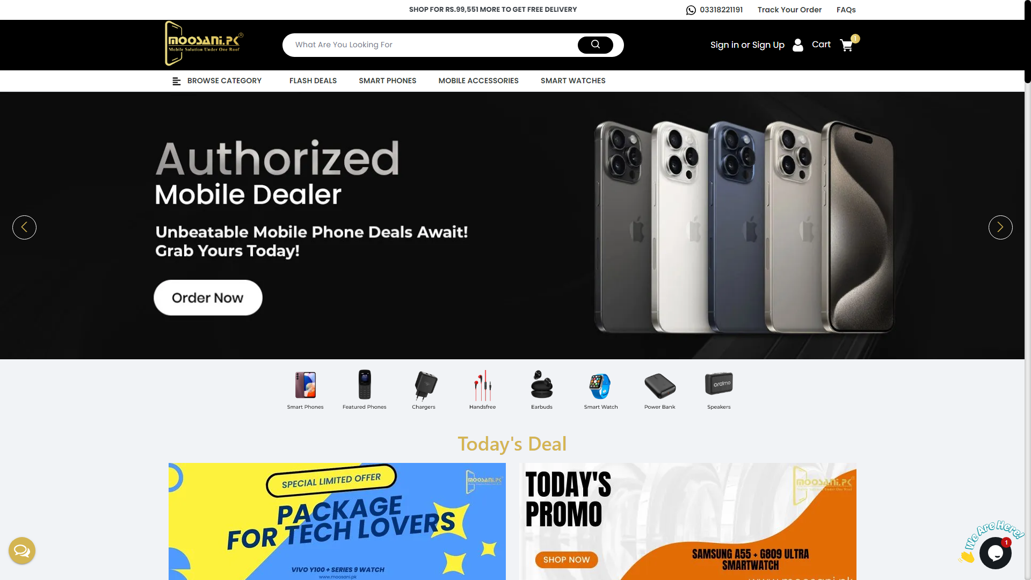
Task: Open the Track Your Order link
Action: click(x=789, y=10)
